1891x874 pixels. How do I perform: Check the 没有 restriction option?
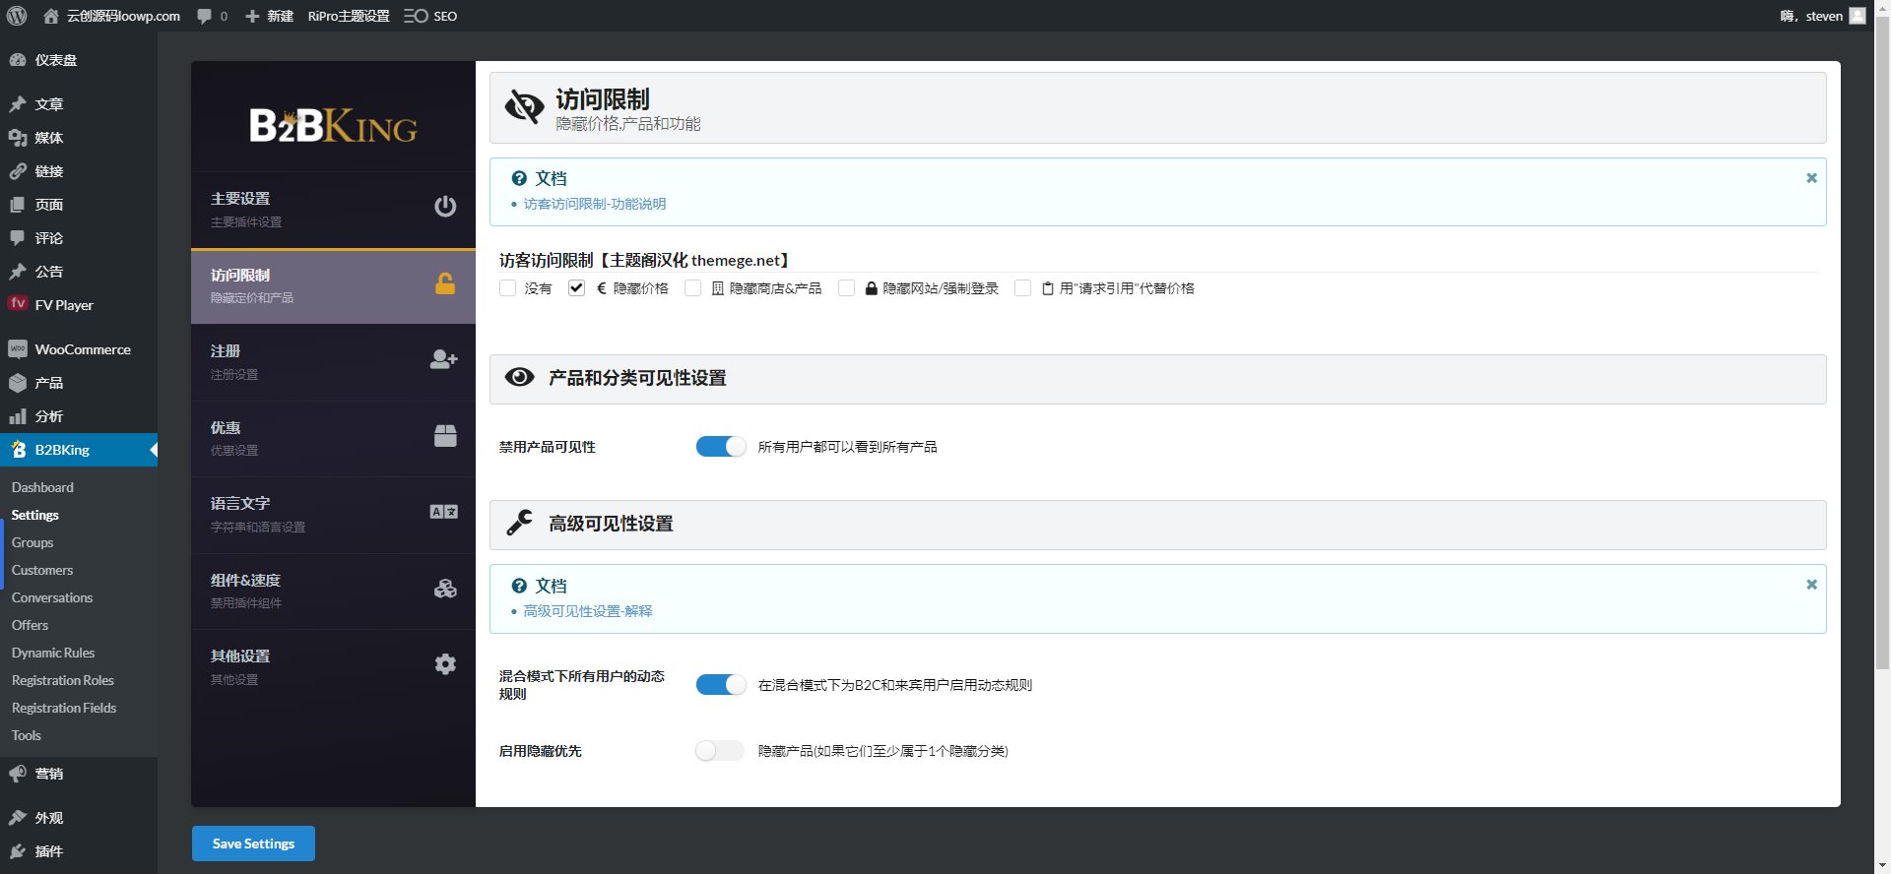[x=508, y=288]
